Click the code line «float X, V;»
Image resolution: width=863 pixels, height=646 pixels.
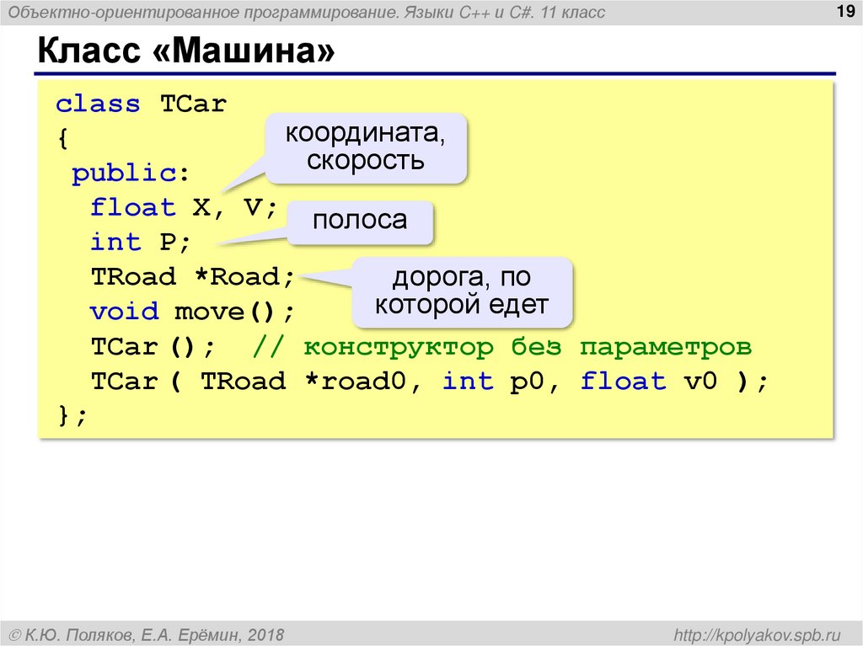pyautogui.click(x=183, y=207)
